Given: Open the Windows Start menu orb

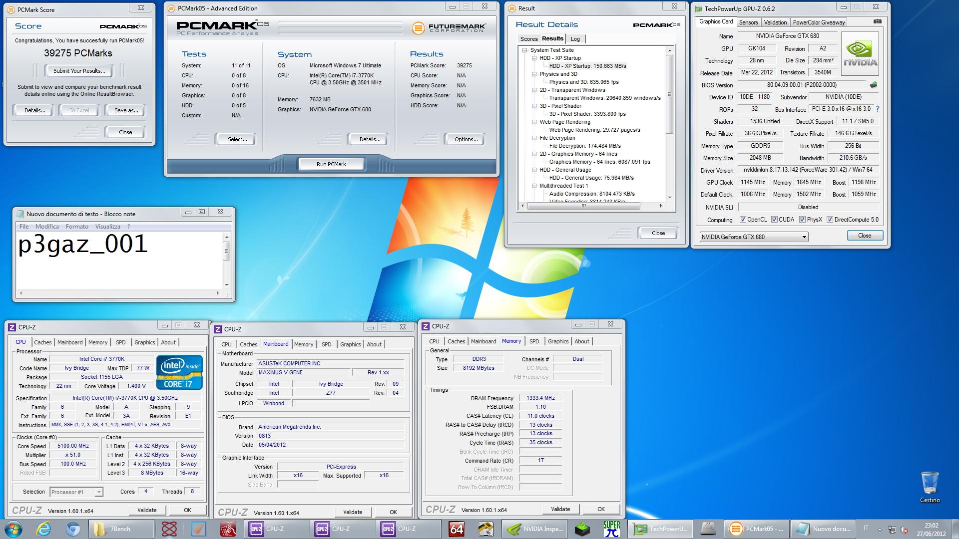Looking at the screenshot, I should pos(13,529).
